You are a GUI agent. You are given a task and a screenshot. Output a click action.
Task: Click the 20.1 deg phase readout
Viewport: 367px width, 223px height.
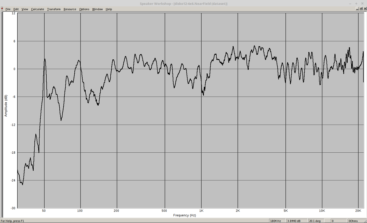pyautogui.click(x=316, y=221)
